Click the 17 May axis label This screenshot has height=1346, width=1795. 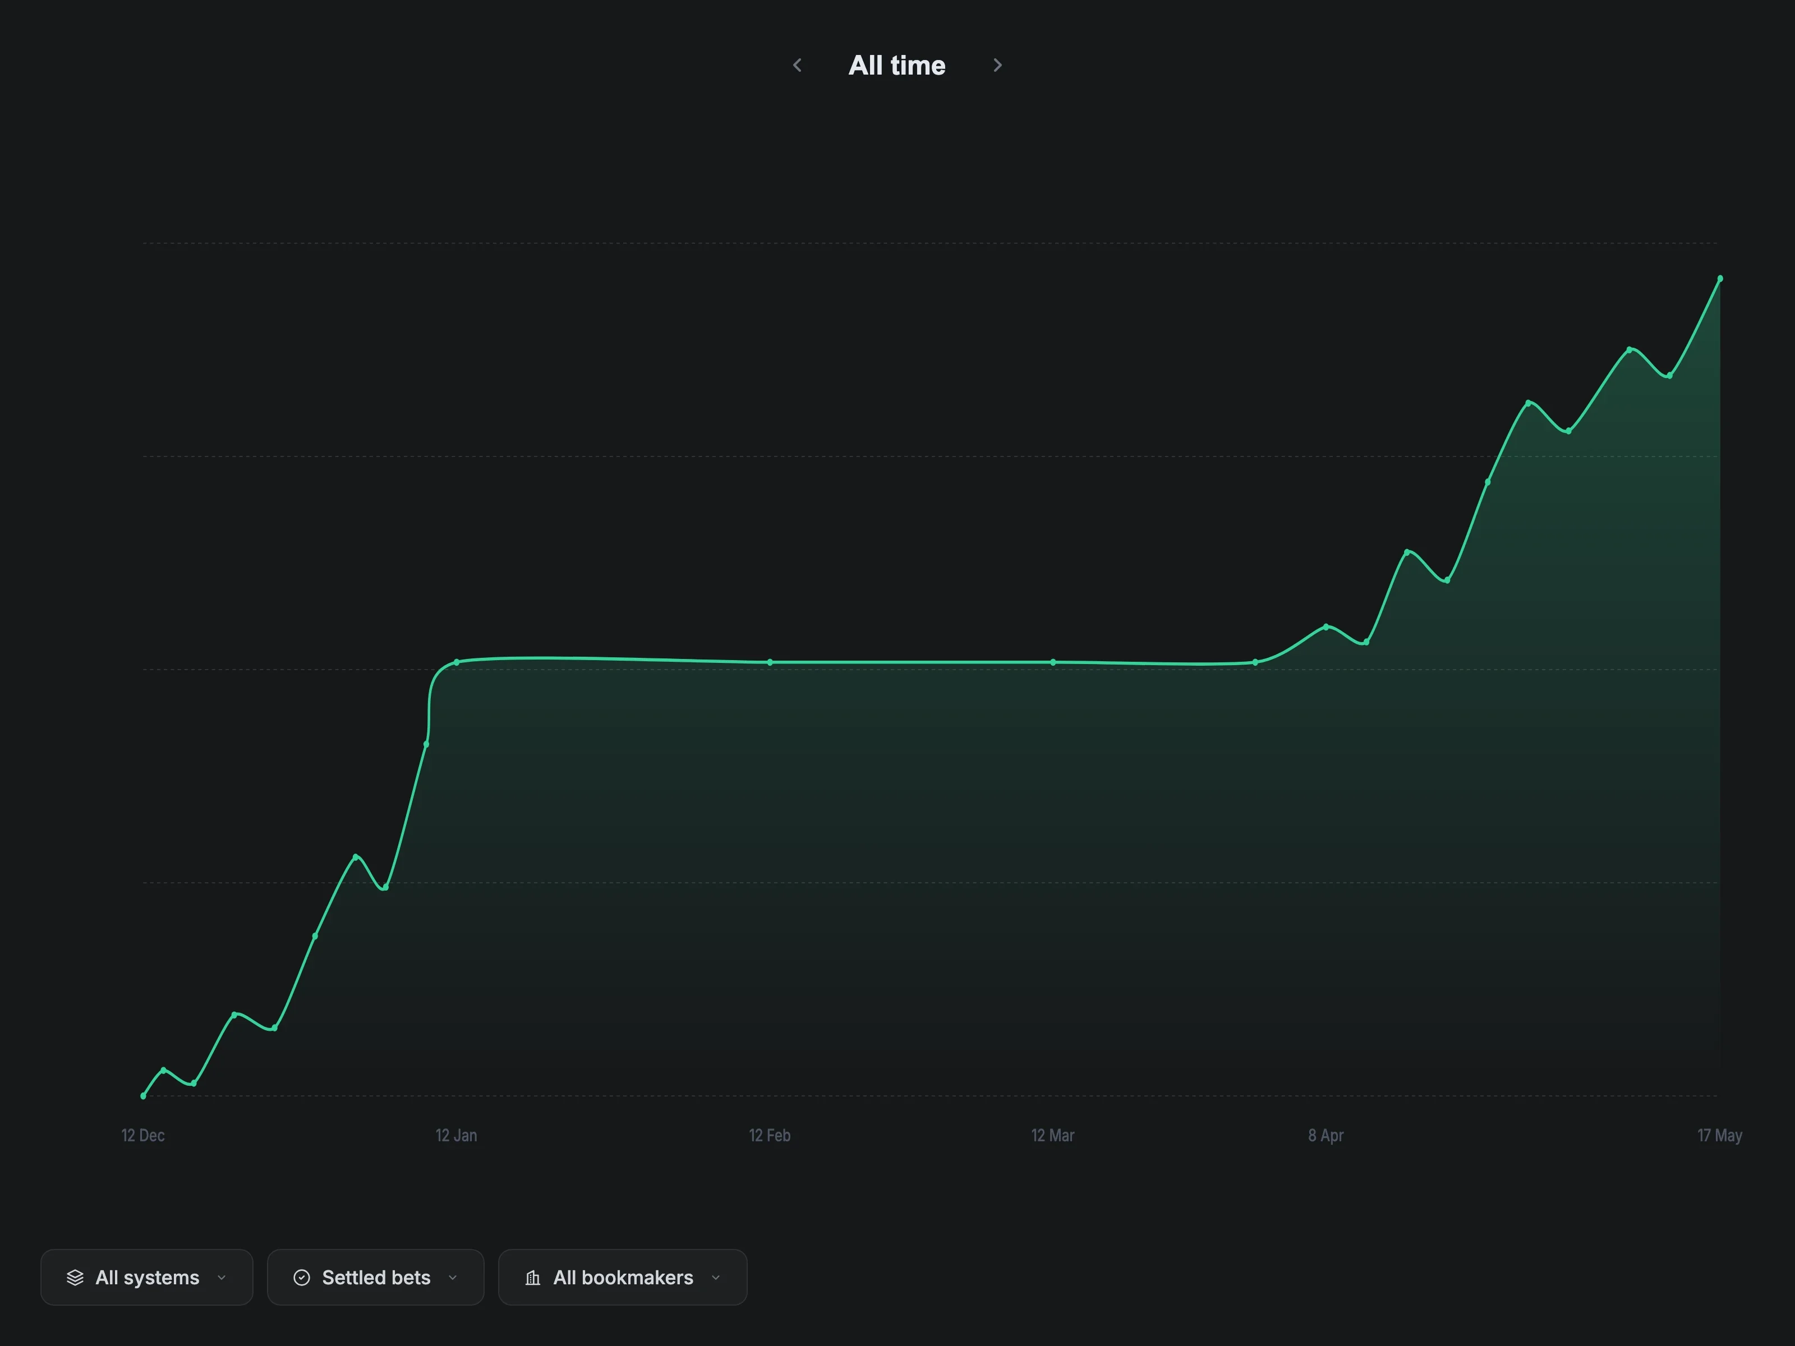point(1719,1135)
